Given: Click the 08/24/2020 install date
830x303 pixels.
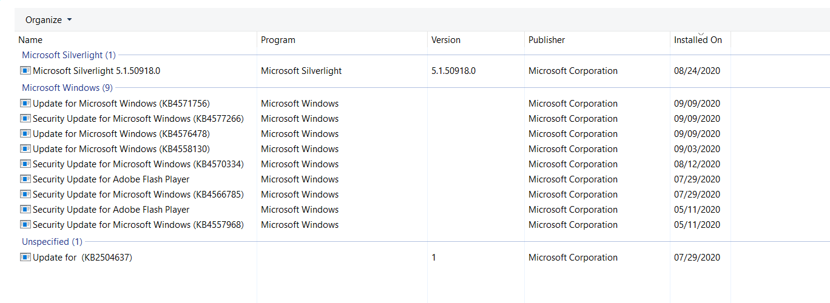Looking at the screenshot, I should click(697, 71).
